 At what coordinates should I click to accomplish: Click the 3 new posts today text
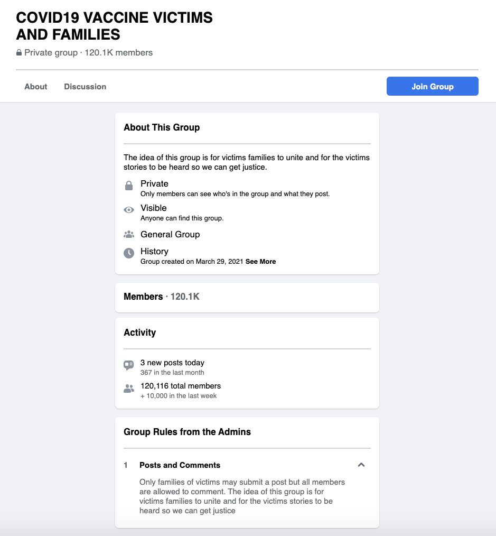pos(172,363)
